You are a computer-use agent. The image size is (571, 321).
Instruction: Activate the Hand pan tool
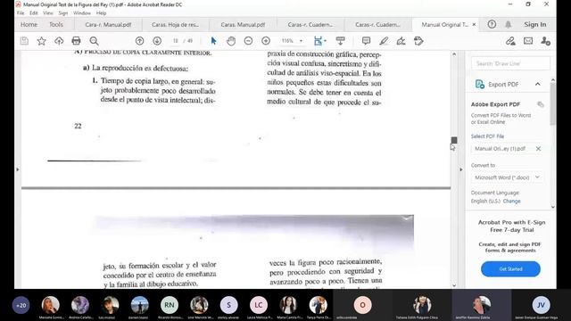click(x=231, y=41)
